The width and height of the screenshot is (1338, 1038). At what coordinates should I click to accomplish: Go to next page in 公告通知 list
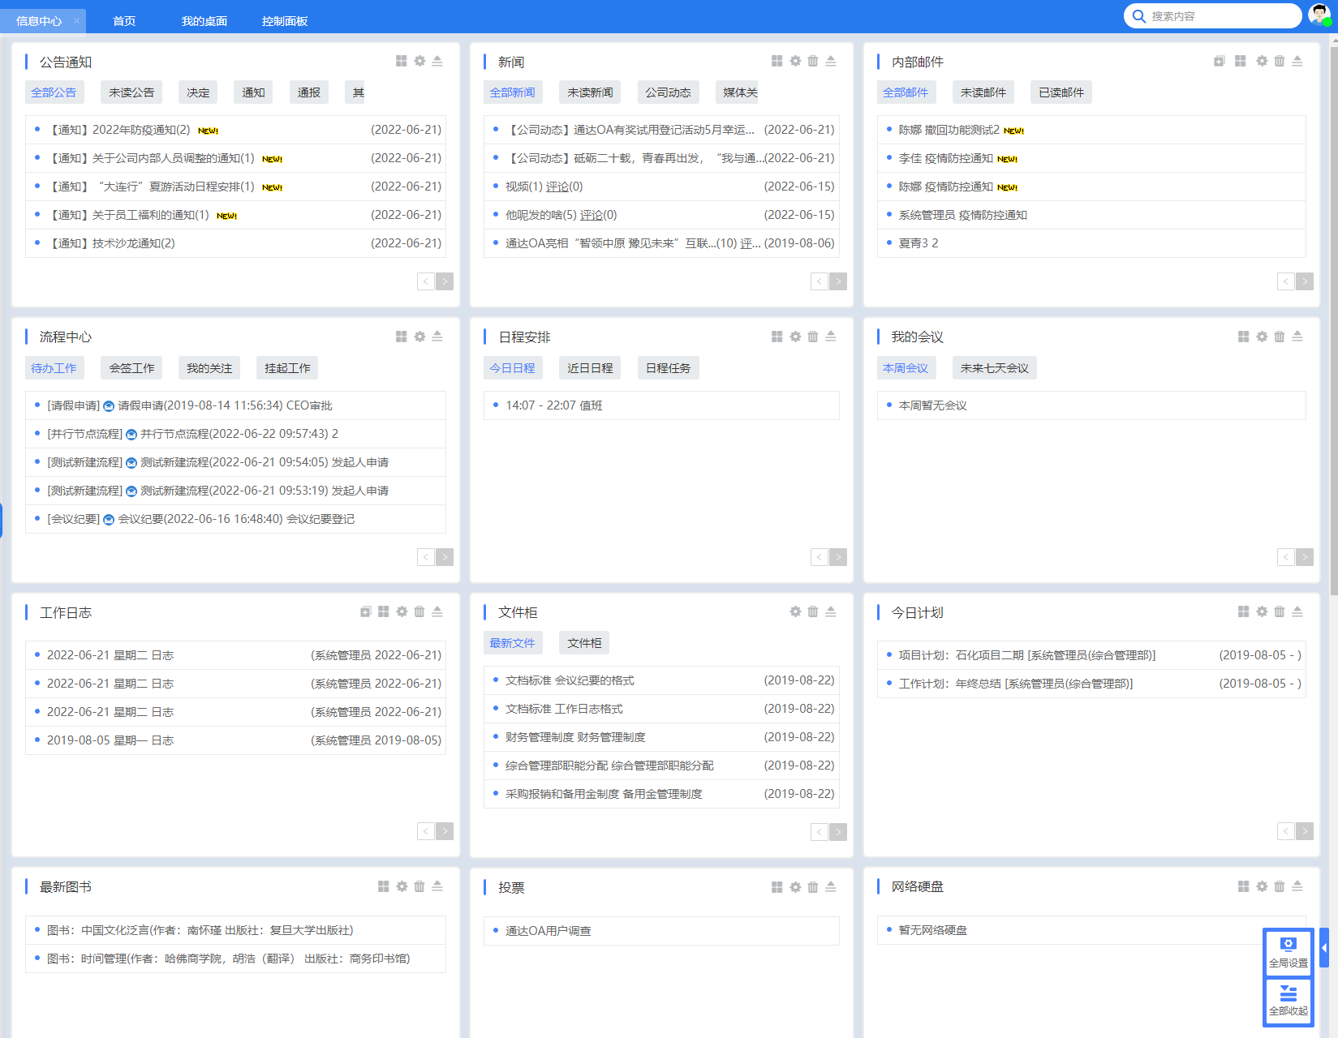445,281
